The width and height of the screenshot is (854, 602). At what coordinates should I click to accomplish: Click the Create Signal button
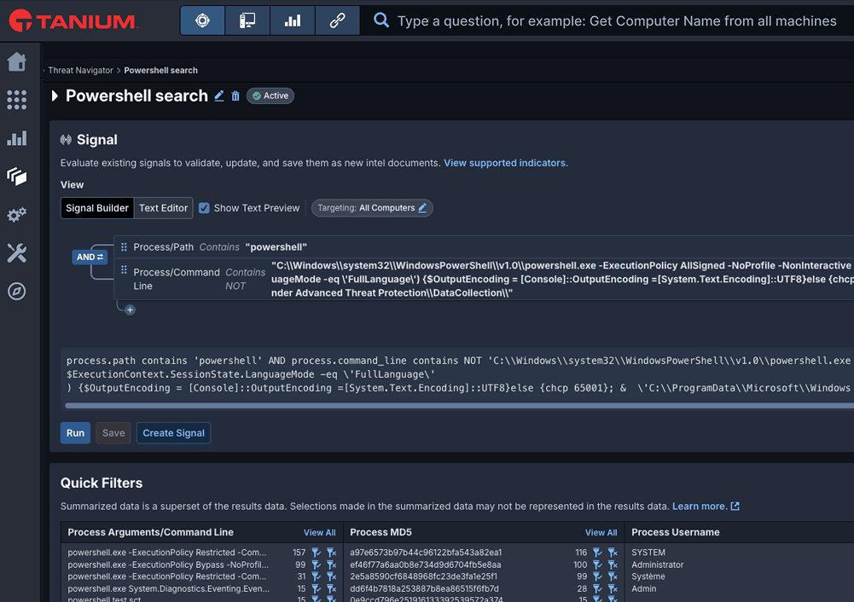pos(174,433)
